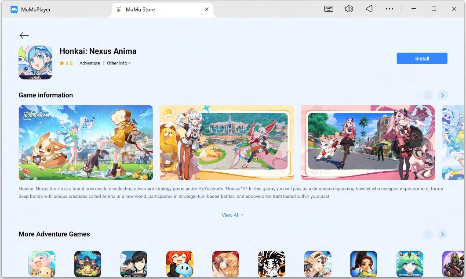The image size is (466, 279).
Task: Close the MuMu Store tab
Action: click(x=207, y=10)
